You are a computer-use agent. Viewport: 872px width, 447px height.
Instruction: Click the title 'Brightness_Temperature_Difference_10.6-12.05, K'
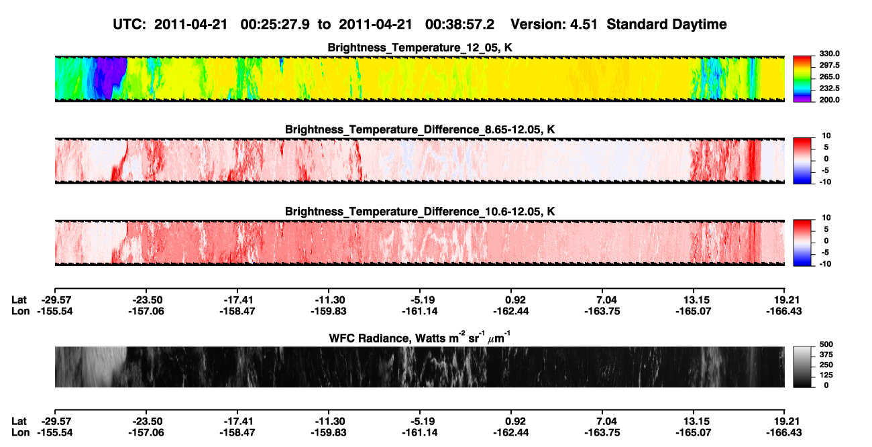[420, 212]
